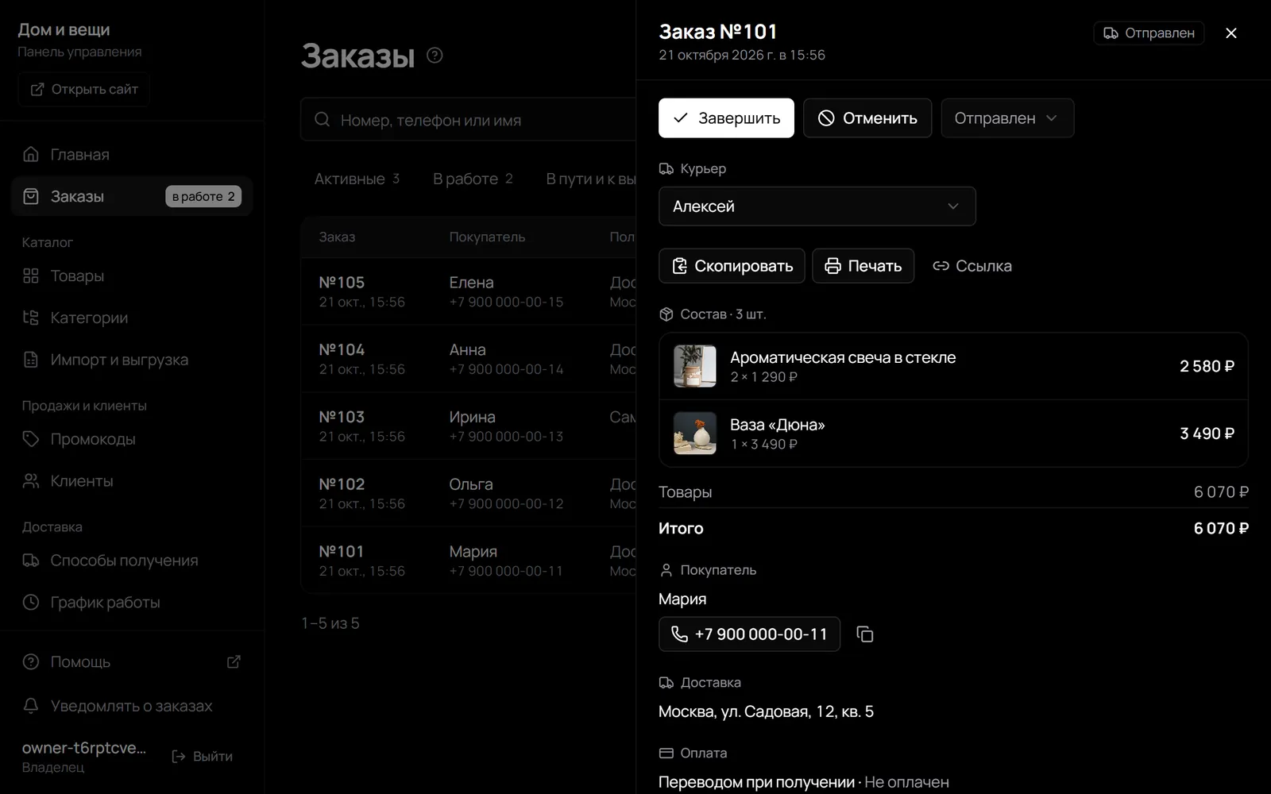The image size is (1271, 794).
Task: Open the Главная page
Action: tap(132, 154)
